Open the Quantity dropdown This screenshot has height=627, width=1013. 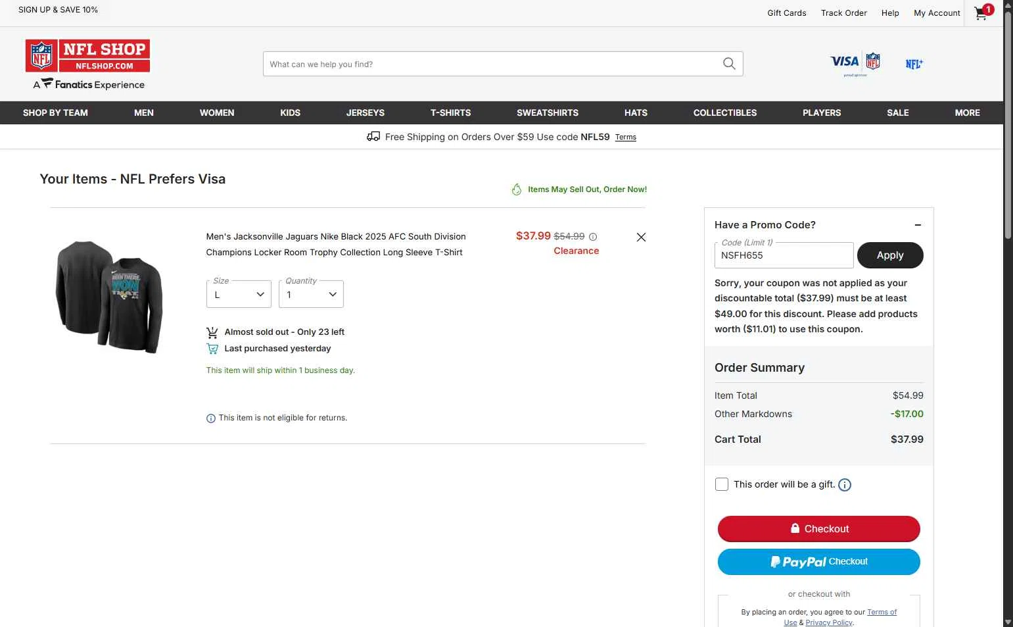311,294
